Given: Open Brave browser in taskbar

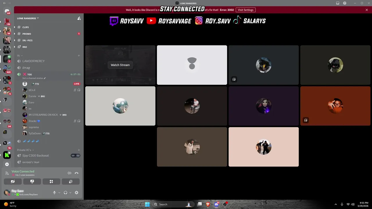Looking at the screenshot, I should [208, 204].
